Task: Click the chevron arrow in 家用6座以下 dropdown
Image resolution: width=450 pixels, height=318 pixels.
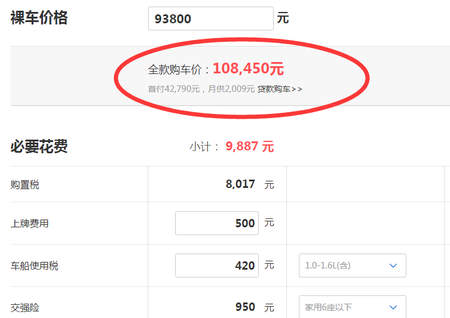Action: click(x=393, y=307)
